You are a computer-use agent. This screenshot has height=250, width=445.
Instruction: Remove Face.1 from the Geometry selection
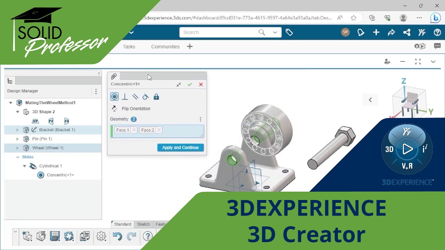(134, 130)
